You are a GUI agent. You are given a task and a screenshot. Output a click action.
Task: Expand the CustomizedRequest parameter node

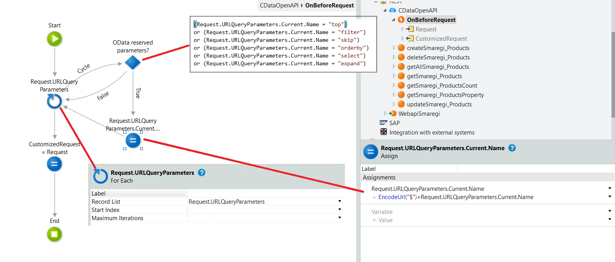[402, 38]
